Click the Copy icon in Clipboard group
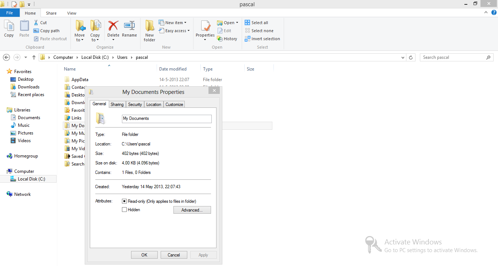 9,28
